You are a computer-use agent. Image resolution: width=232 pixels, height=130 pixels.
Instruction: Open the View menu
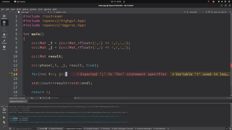pyautogui.click(x=13, y=9)
